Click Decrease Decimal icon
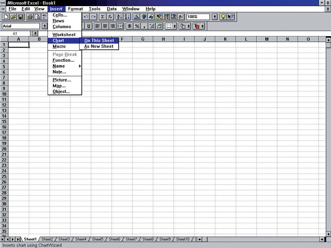 159,26
